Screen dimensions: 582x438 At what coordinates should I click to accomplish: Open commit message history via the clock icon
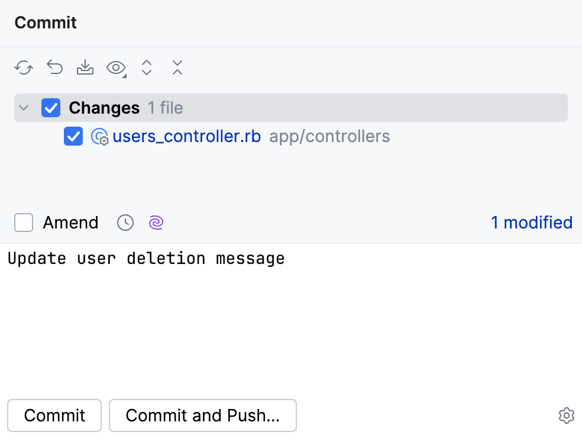tap(125, 223)
